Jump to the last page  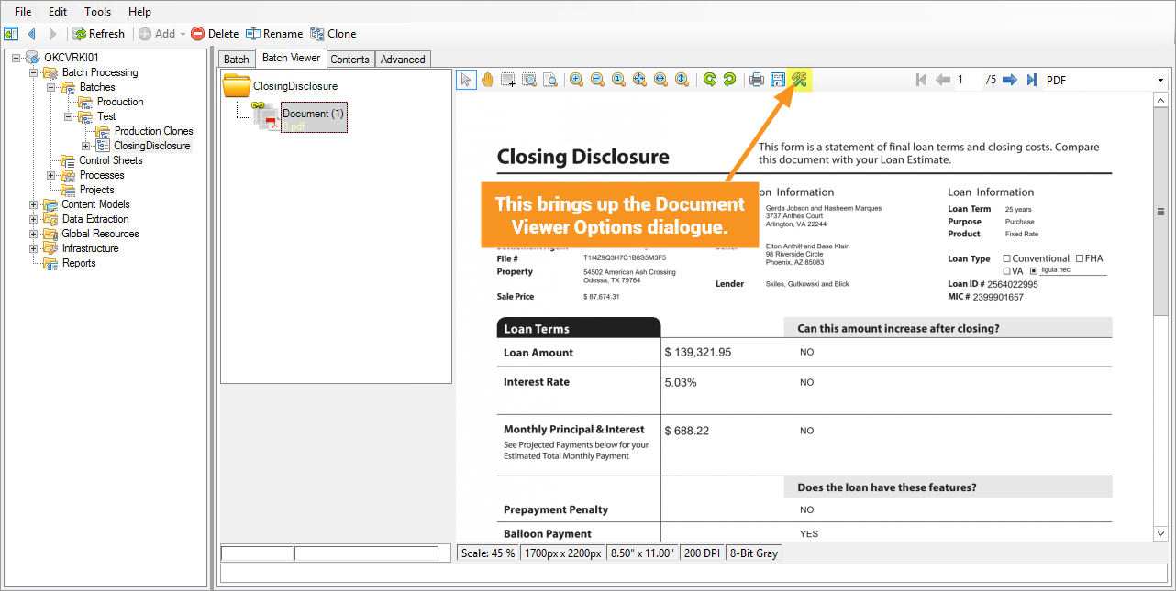[x=1031, y=80]
